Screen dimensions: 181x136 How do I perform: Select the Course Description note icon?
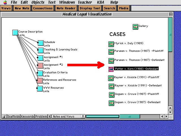coord(15,33)
